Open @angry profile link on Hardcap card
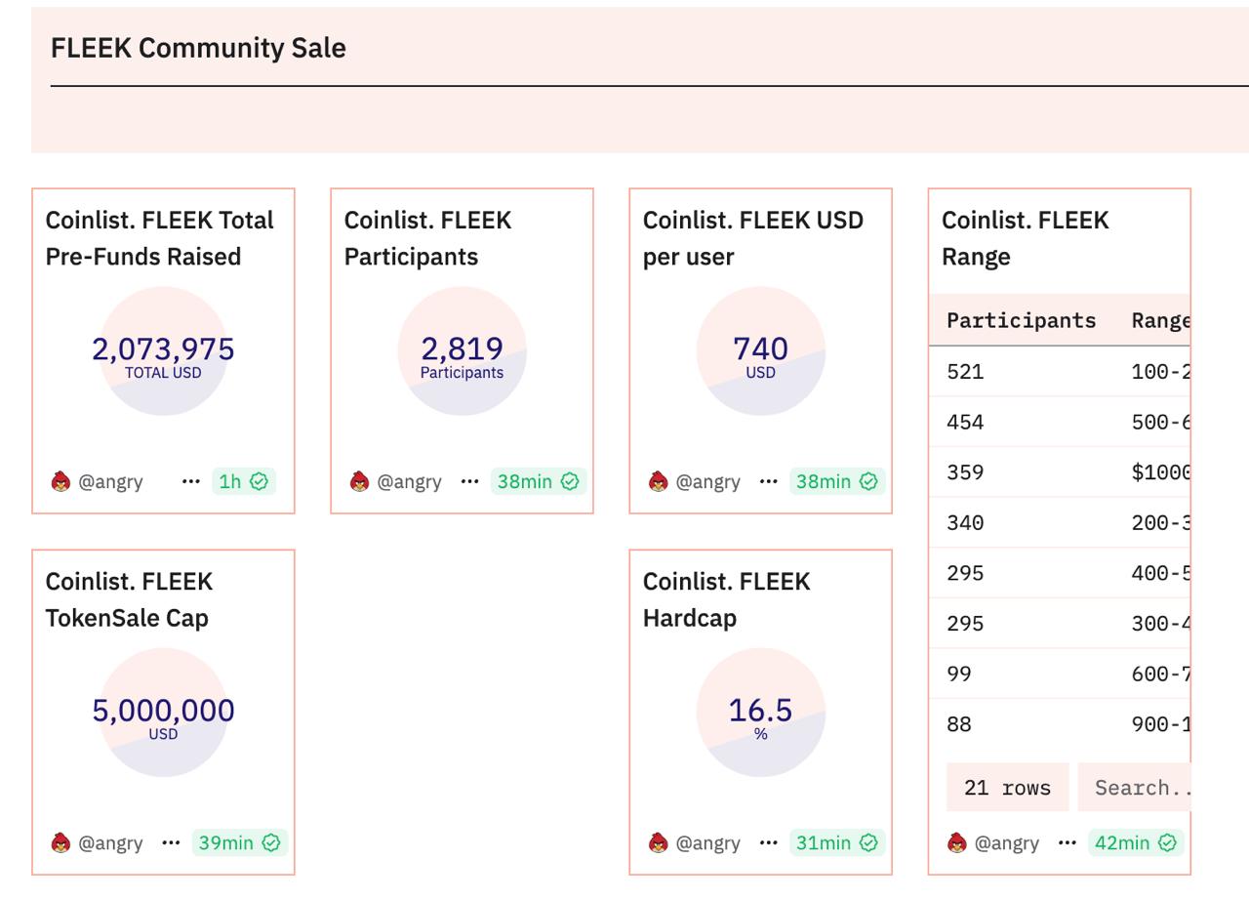Viewport: 1249px width, 900px height. 707,842
